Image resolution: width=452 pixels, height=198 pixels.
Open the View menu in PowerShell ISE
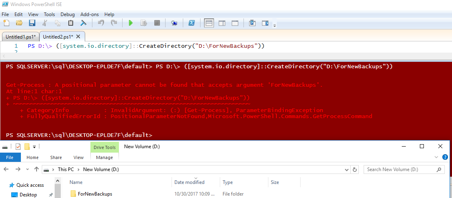tap(33, 14)
